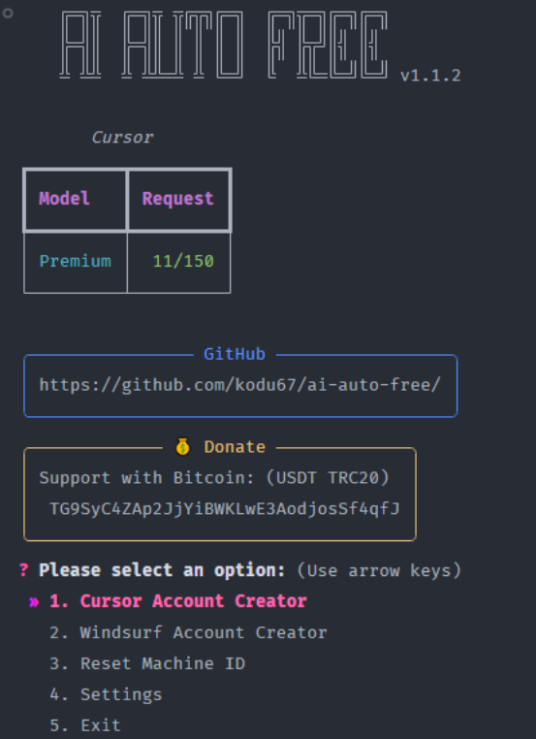Click the Premium table cell
The height and width of the screenshot is (739, 536).
click(76, 261)
